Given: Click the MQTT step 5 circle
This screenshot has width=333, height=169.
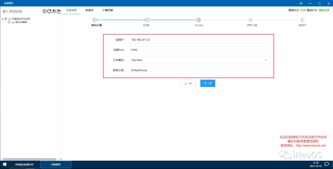Looking at the screenshot, I should 302,20.
